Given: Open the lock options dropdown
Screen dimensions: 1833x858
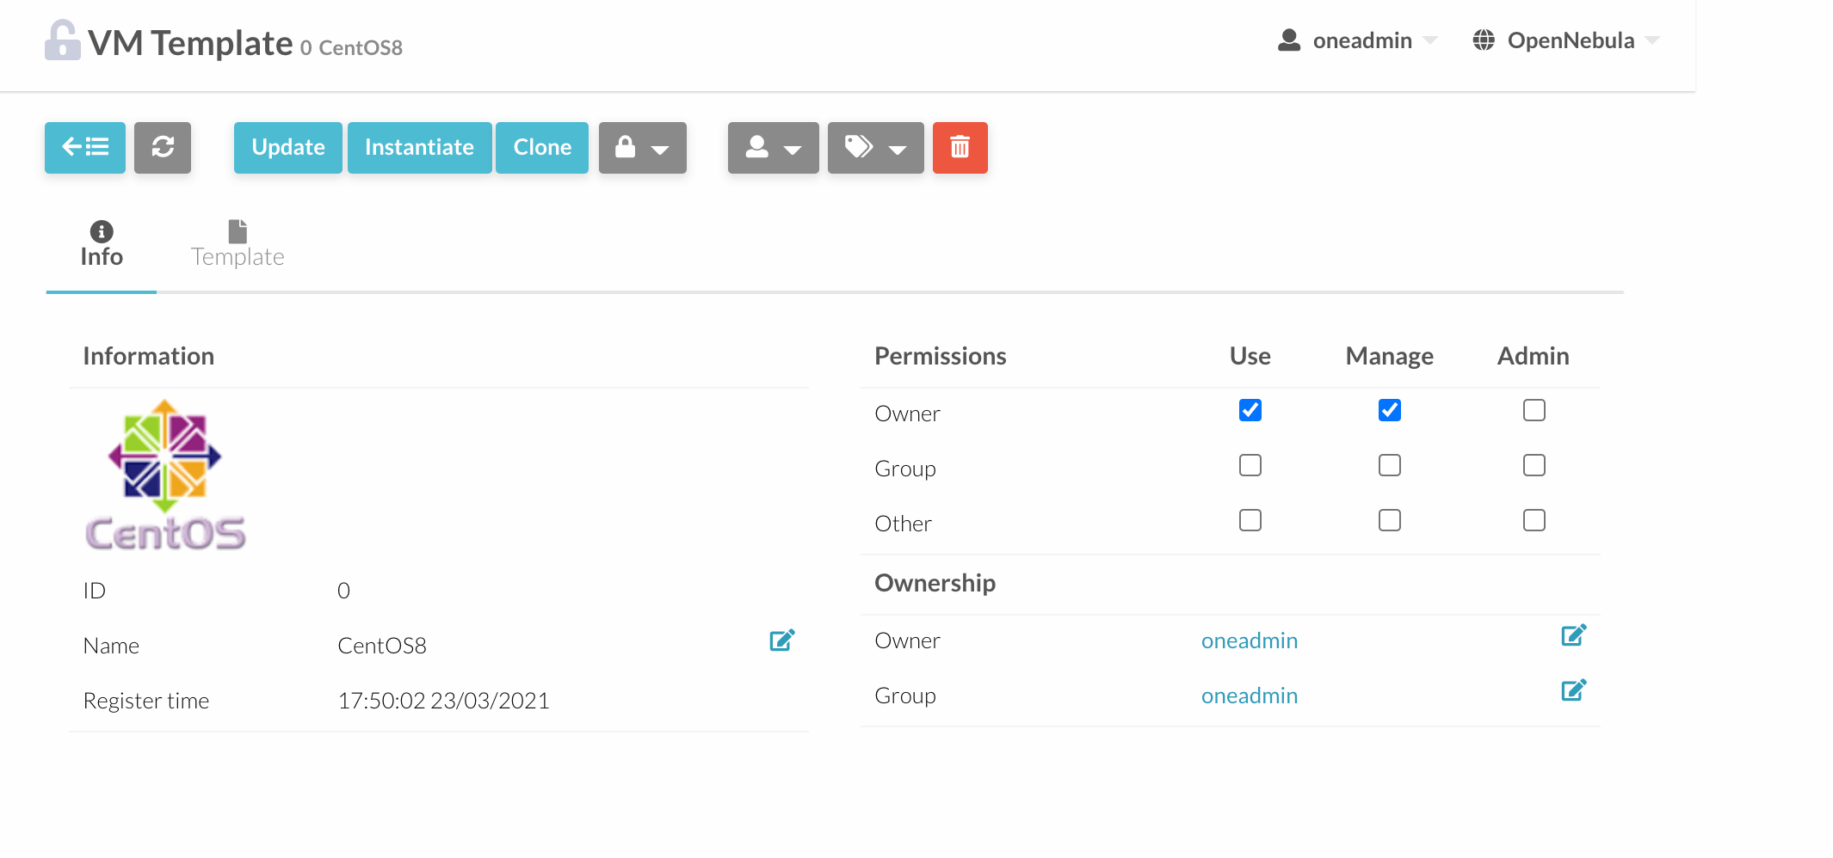Looking at the screenshot, I should pos(643,148).
